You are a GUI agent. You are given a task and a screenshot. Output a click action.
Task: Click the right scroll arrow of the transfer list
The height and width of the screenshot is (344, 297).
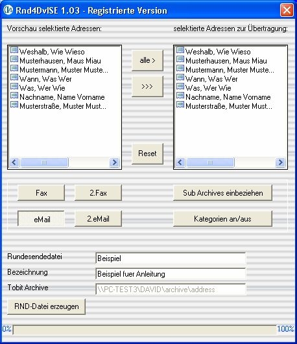(x=280, y=163)
